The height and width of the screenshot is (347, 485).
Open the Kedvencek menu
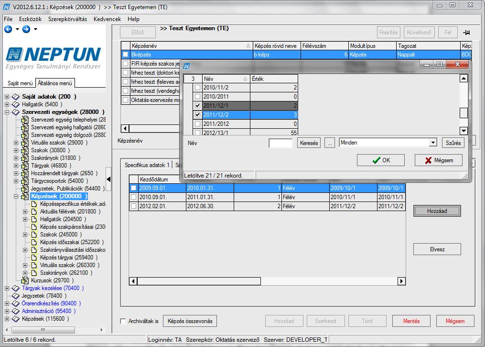[108, 19]
